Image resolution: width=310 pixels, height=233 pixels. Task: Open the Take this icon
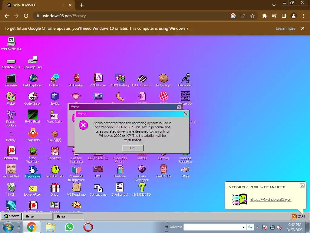[33, 135]
